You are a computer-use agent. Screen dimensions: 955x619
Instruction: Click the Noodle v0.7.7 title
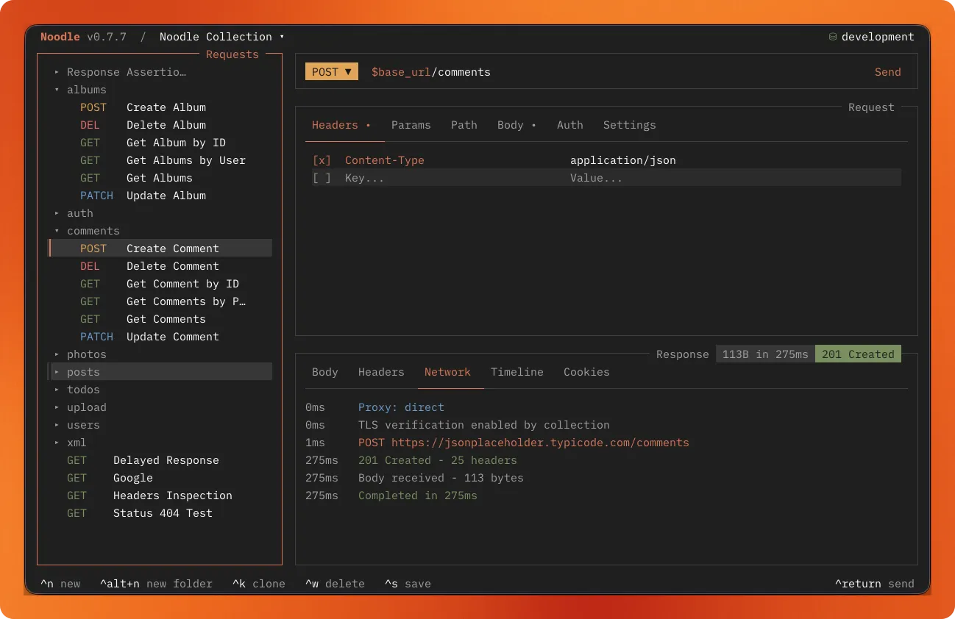(84, 37)
